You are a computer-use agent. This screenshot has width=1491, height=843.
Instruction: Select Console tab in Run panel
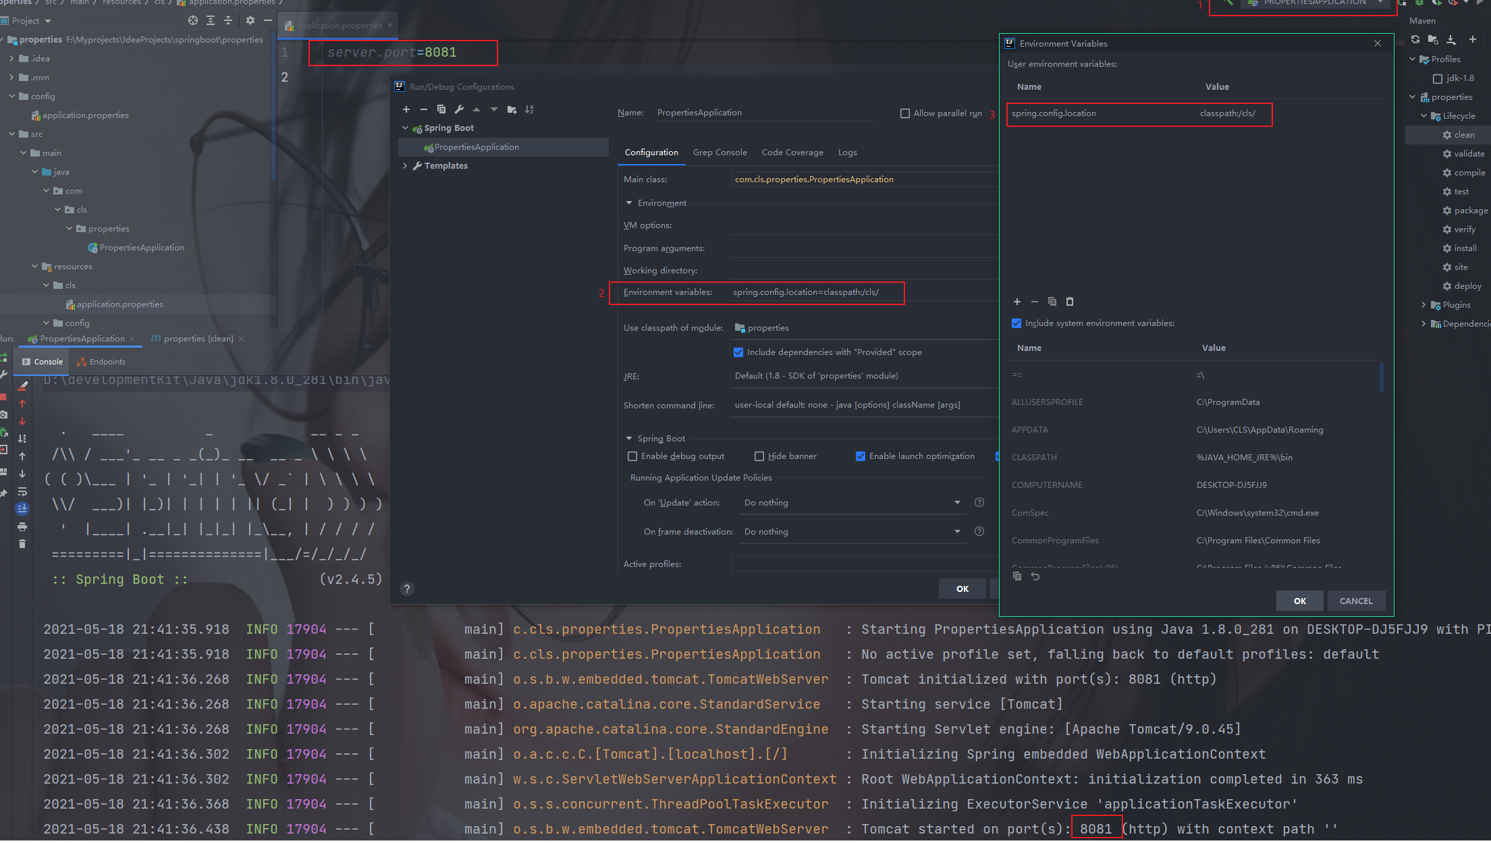pos(43,362)
